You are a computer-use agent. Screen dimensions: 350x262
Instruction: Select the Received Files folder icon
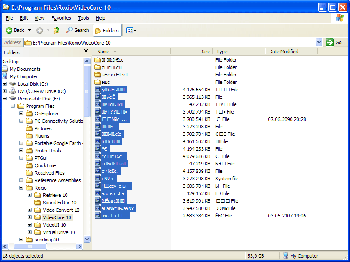[x=29, y=172]
